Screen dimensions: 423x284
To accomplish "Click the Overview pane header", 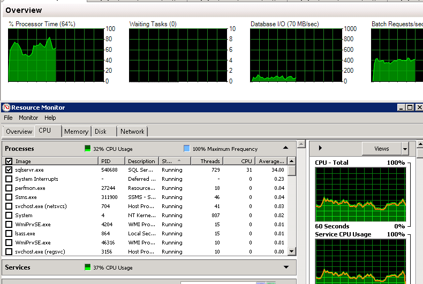I will click(x=213, y=10).
